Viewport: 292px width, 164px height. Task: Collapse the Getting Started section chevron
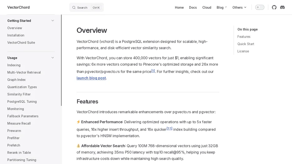[x=53, y=21]
